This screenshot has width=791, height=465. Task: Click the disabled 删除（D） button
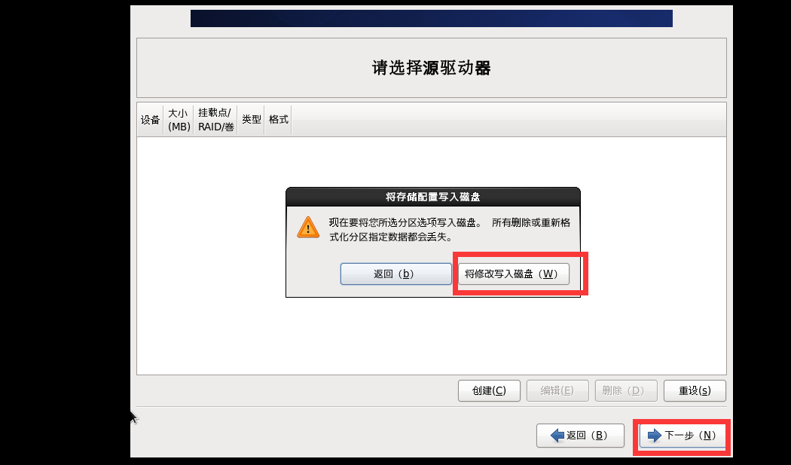(626, 391)
